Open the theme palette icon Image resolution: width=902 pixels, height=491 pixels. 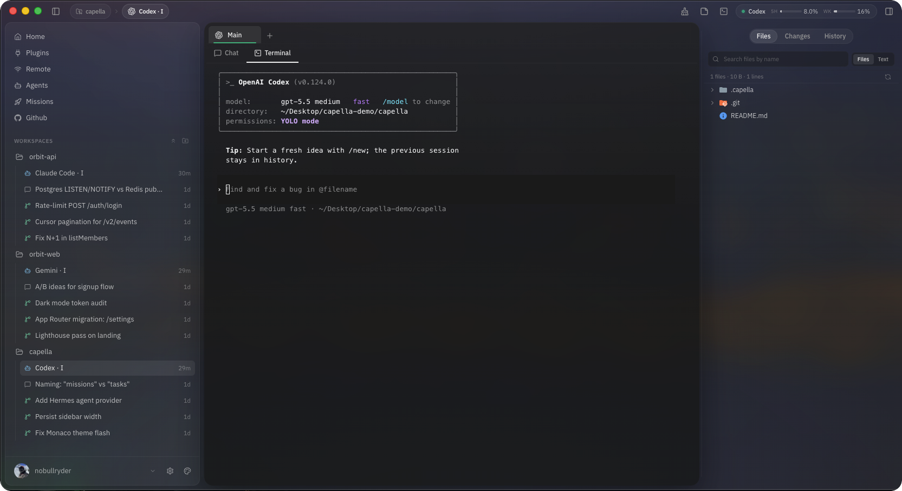point(187,471)
